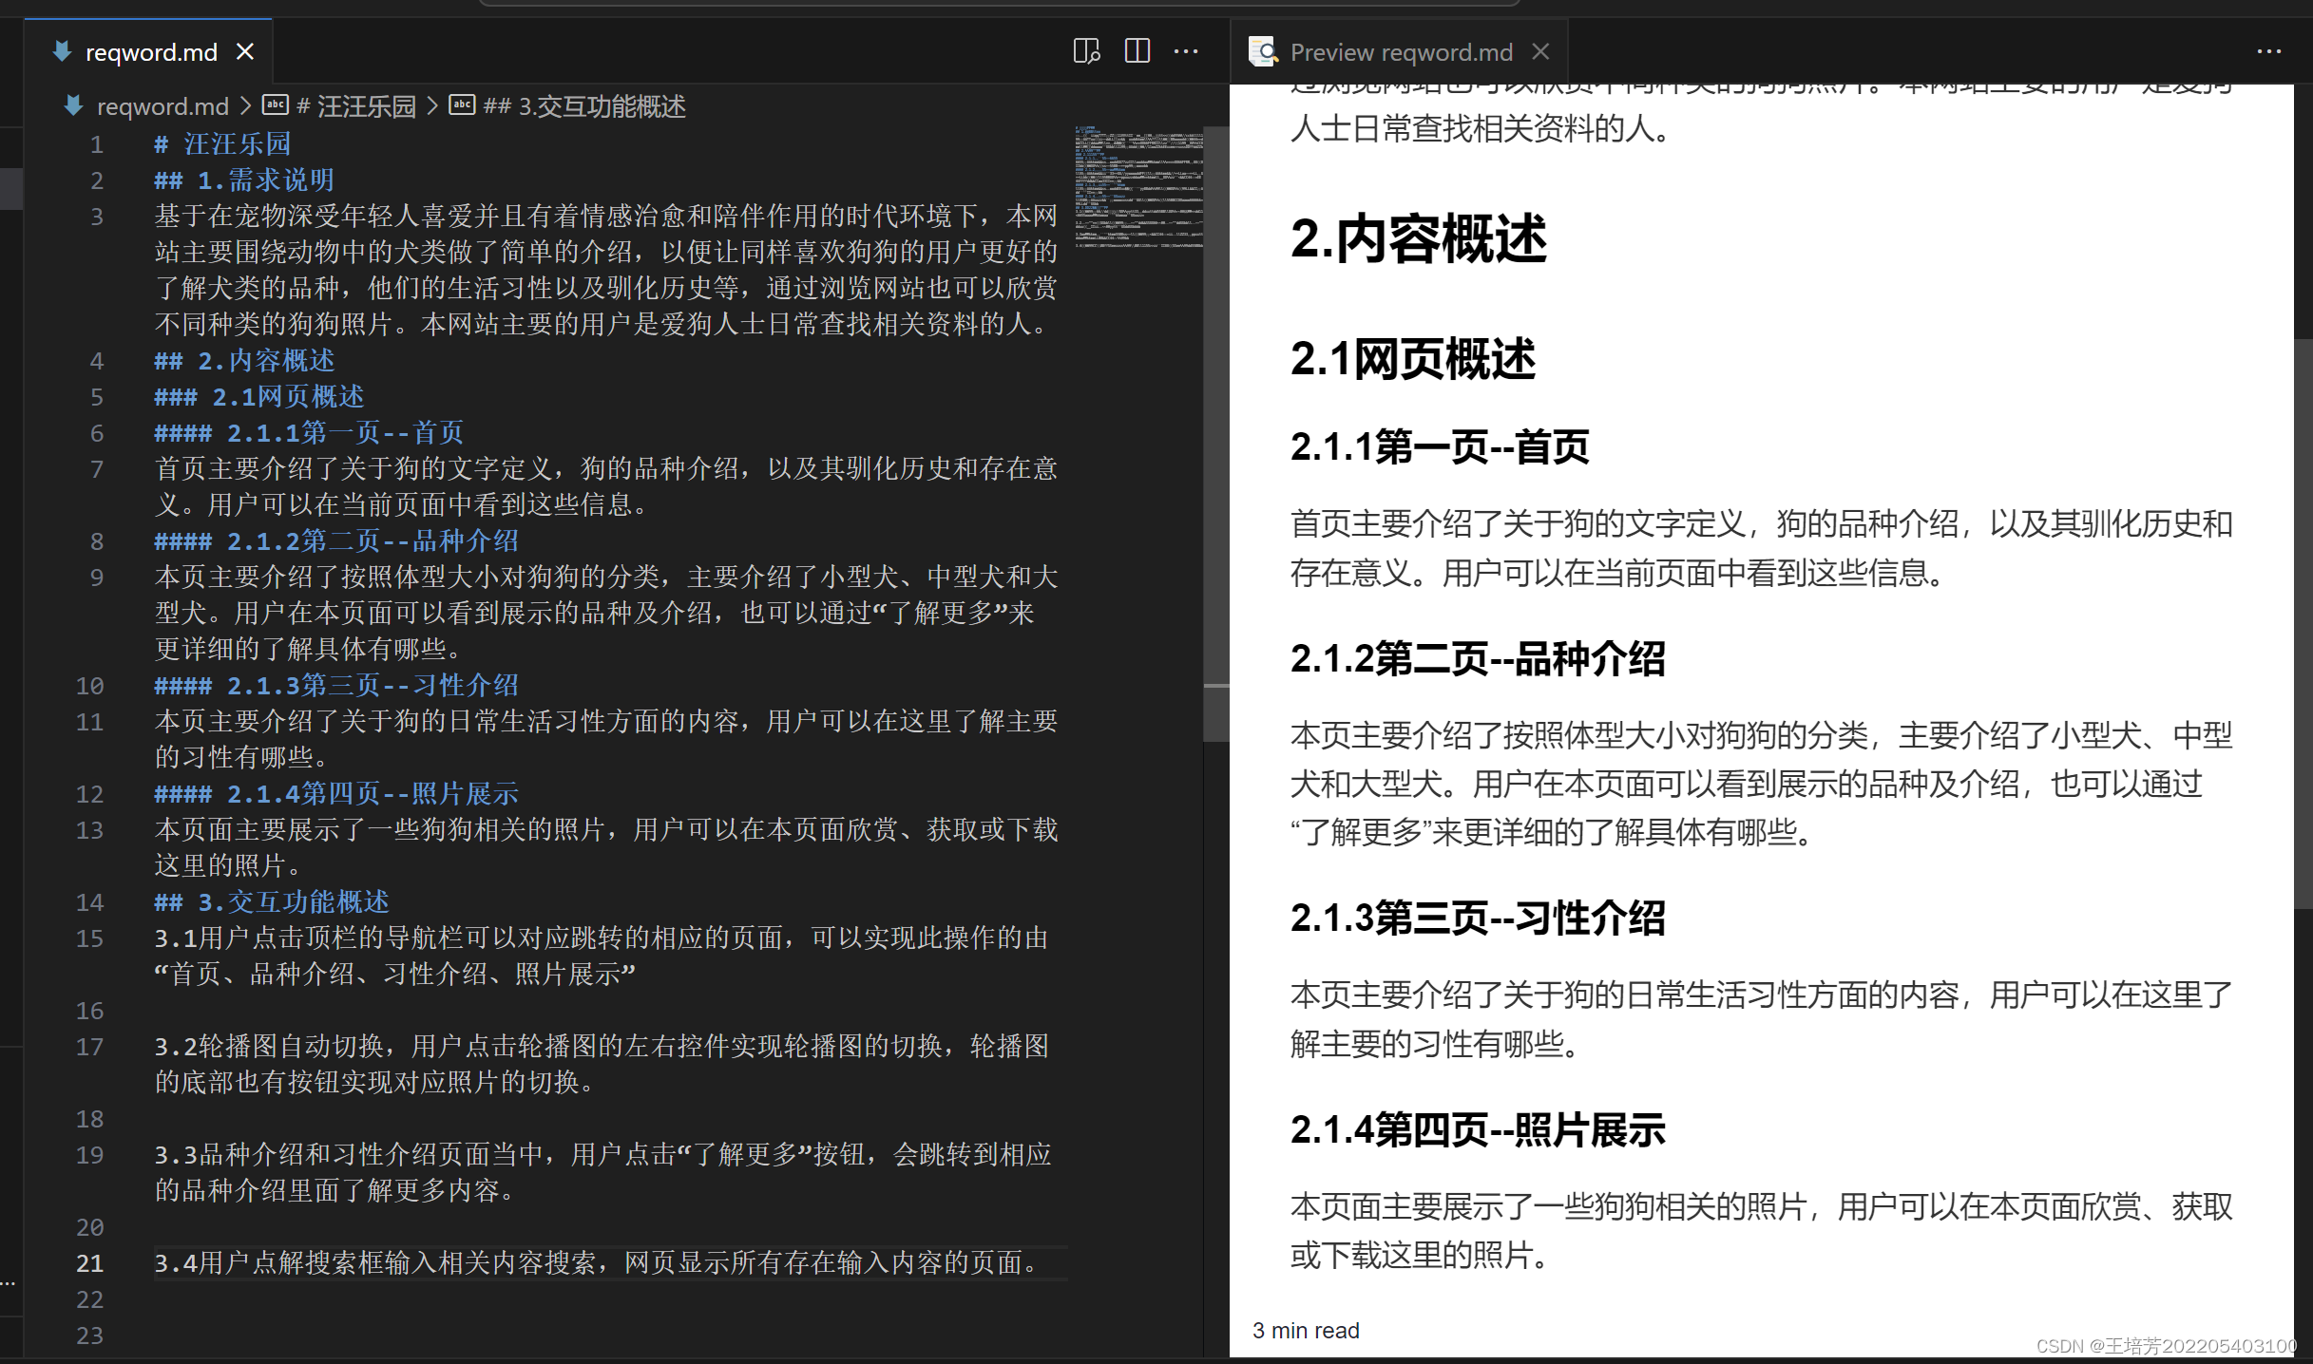Click line number 21 in gutter
2313x1364 pixels.
(x=89, y=1263)
